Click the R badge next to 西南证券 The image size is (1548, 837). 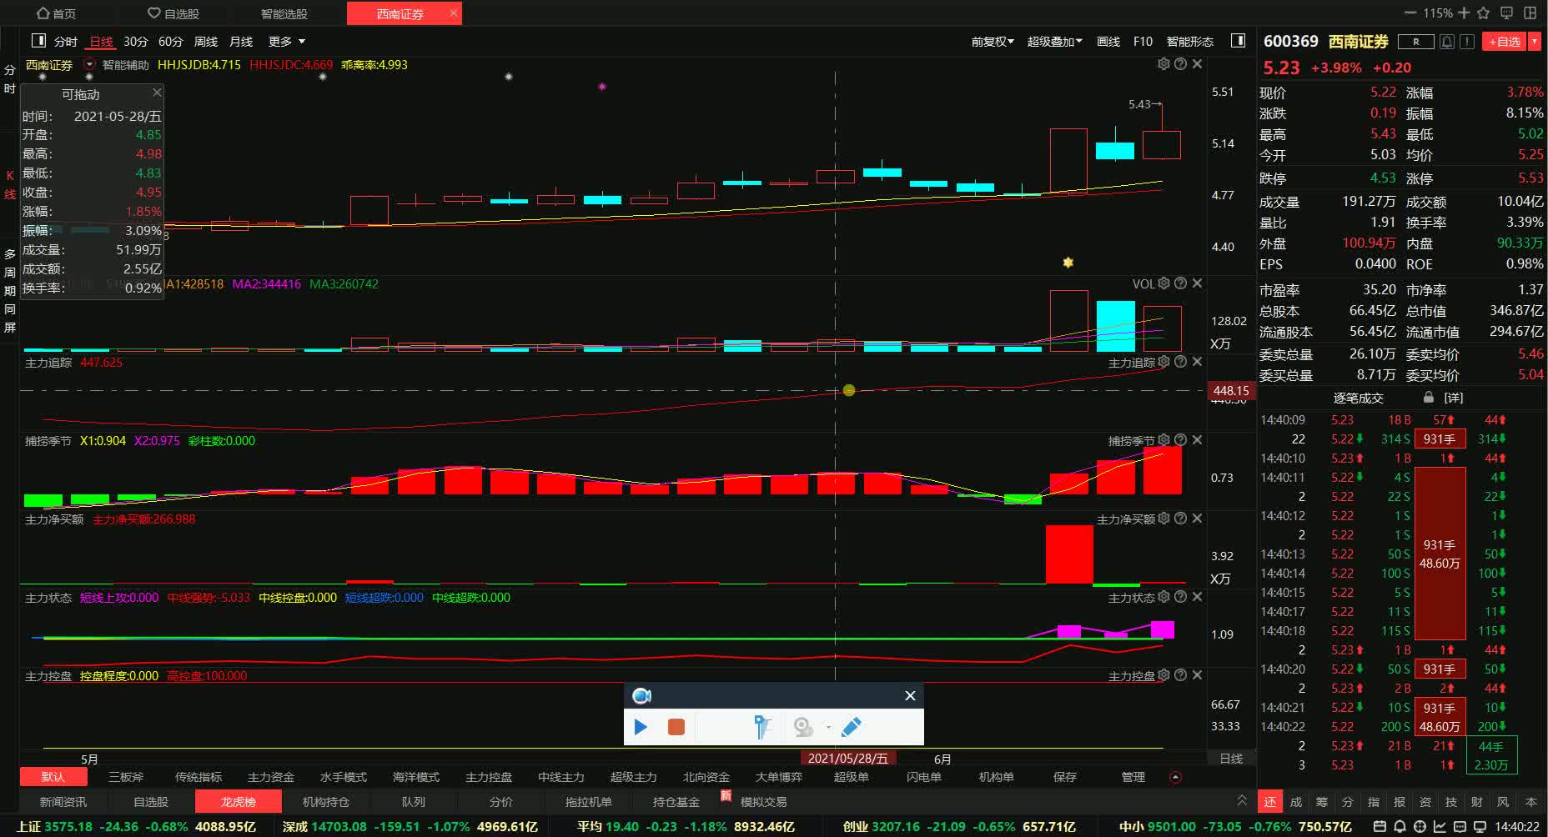[1415, 42]
